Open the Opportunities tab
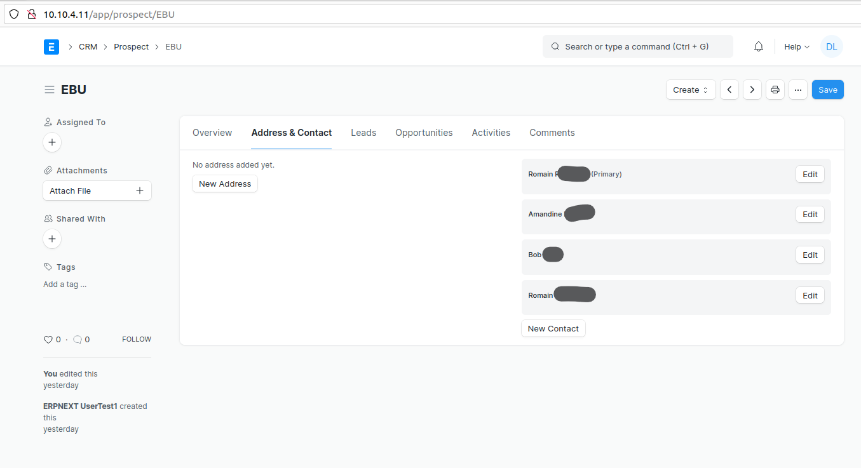This screenshot has height=468, width=861. 424,132
